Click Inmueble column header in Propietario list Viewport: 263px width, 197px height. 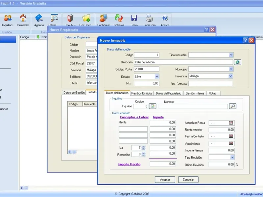point(90,104)
